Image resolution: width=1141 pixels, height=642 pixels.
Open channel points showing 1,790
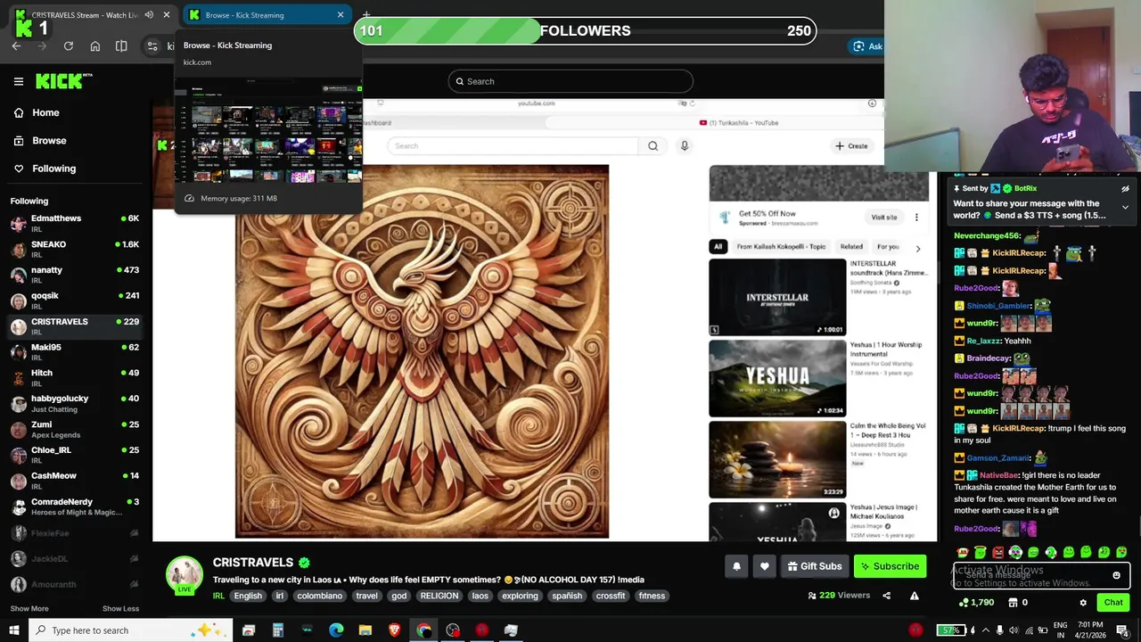pyautogui.click(x=975, y=603)
